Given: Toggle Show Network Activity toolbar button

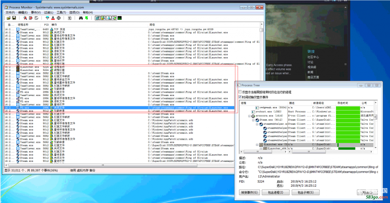Looking at the screenshot, I should (109, 18).
